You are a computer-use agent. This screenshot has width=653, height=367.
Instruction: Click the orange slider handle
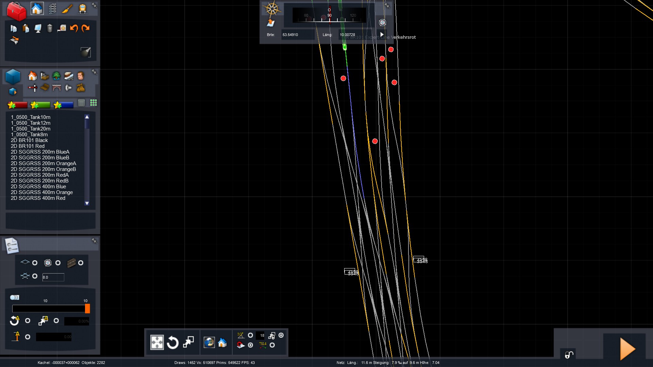click(87, 309)
